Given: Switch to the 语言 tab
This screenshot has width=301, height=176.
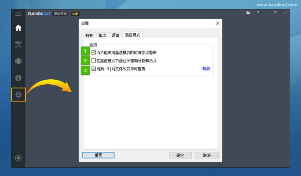Looking at the screenshot, I should pyautogui.click(x=115, y=35).
